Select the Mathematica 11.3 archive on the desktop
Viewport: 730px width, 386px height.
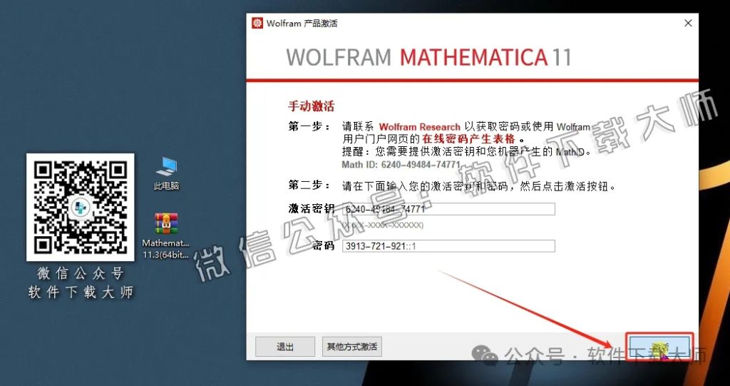pos(166,236)
